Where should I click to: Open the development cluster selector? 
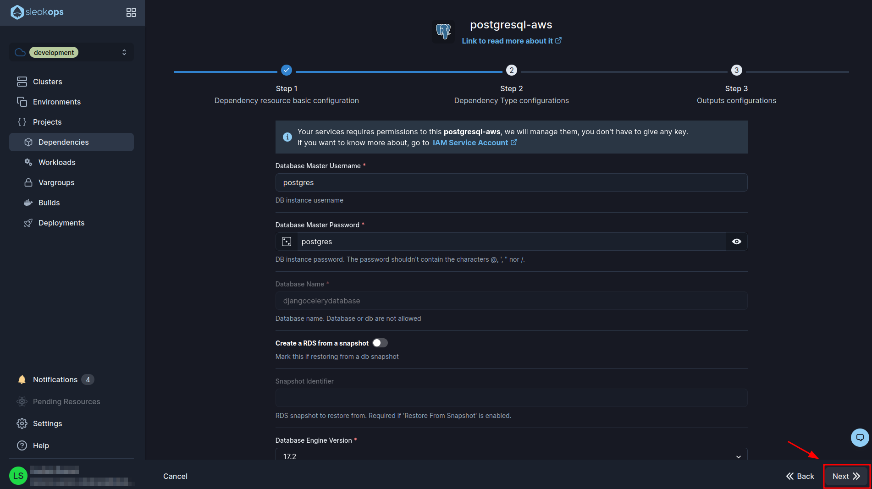[x=72, y=52]
